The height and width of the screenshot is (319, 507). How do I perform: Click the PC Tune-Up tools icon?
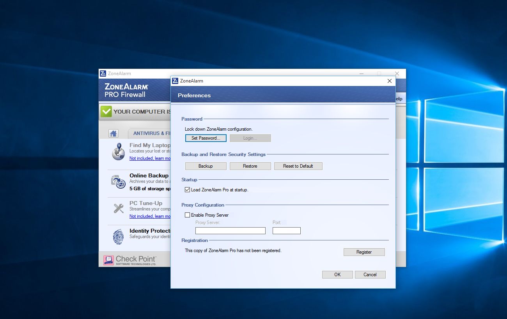119,208
